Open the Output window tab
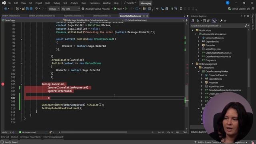Screen dimensions: 256x144 [x=14, y=137]
